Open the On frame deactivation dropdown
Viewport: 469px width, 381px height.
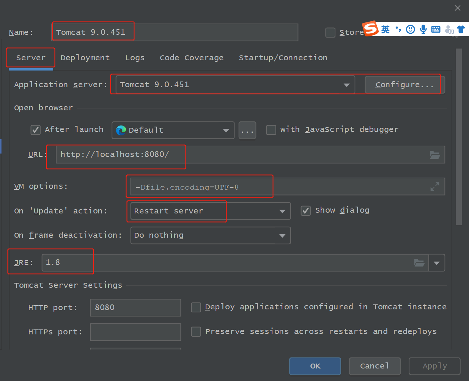(282, 235)
